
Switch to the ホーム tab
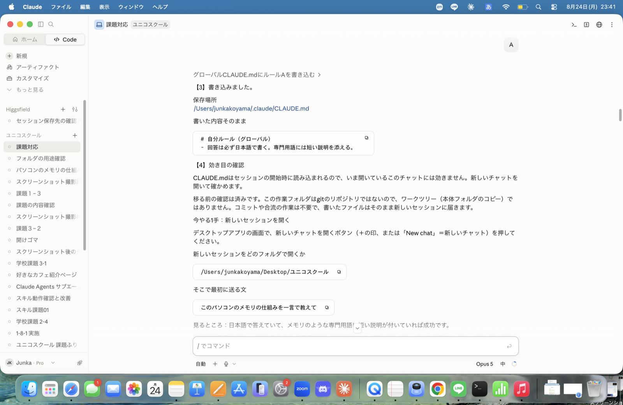(25, 39)
